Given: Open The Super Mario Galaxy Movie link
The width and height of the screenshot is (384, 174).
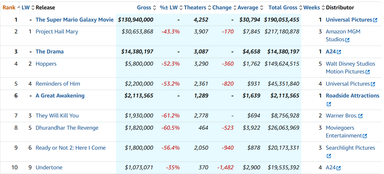Looking at the screenshot, I should (74, 20).
